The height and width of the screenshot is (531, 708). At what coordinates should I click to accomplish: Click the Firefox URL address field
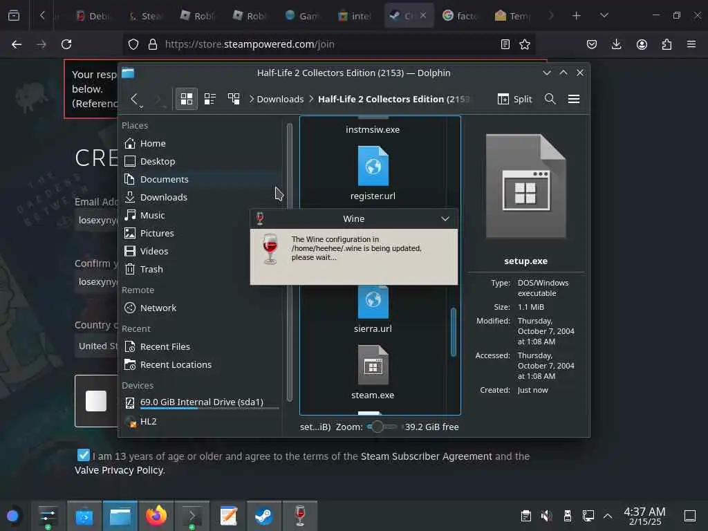[x=328, y=44]
